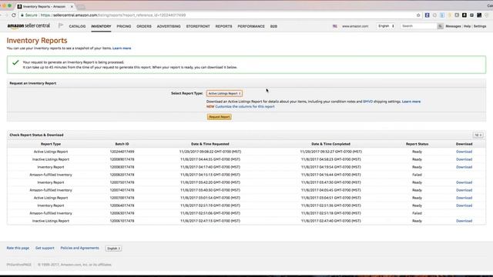Open Messages in the header
Viewport: 493px width, 277px height.
coord(453,26)
